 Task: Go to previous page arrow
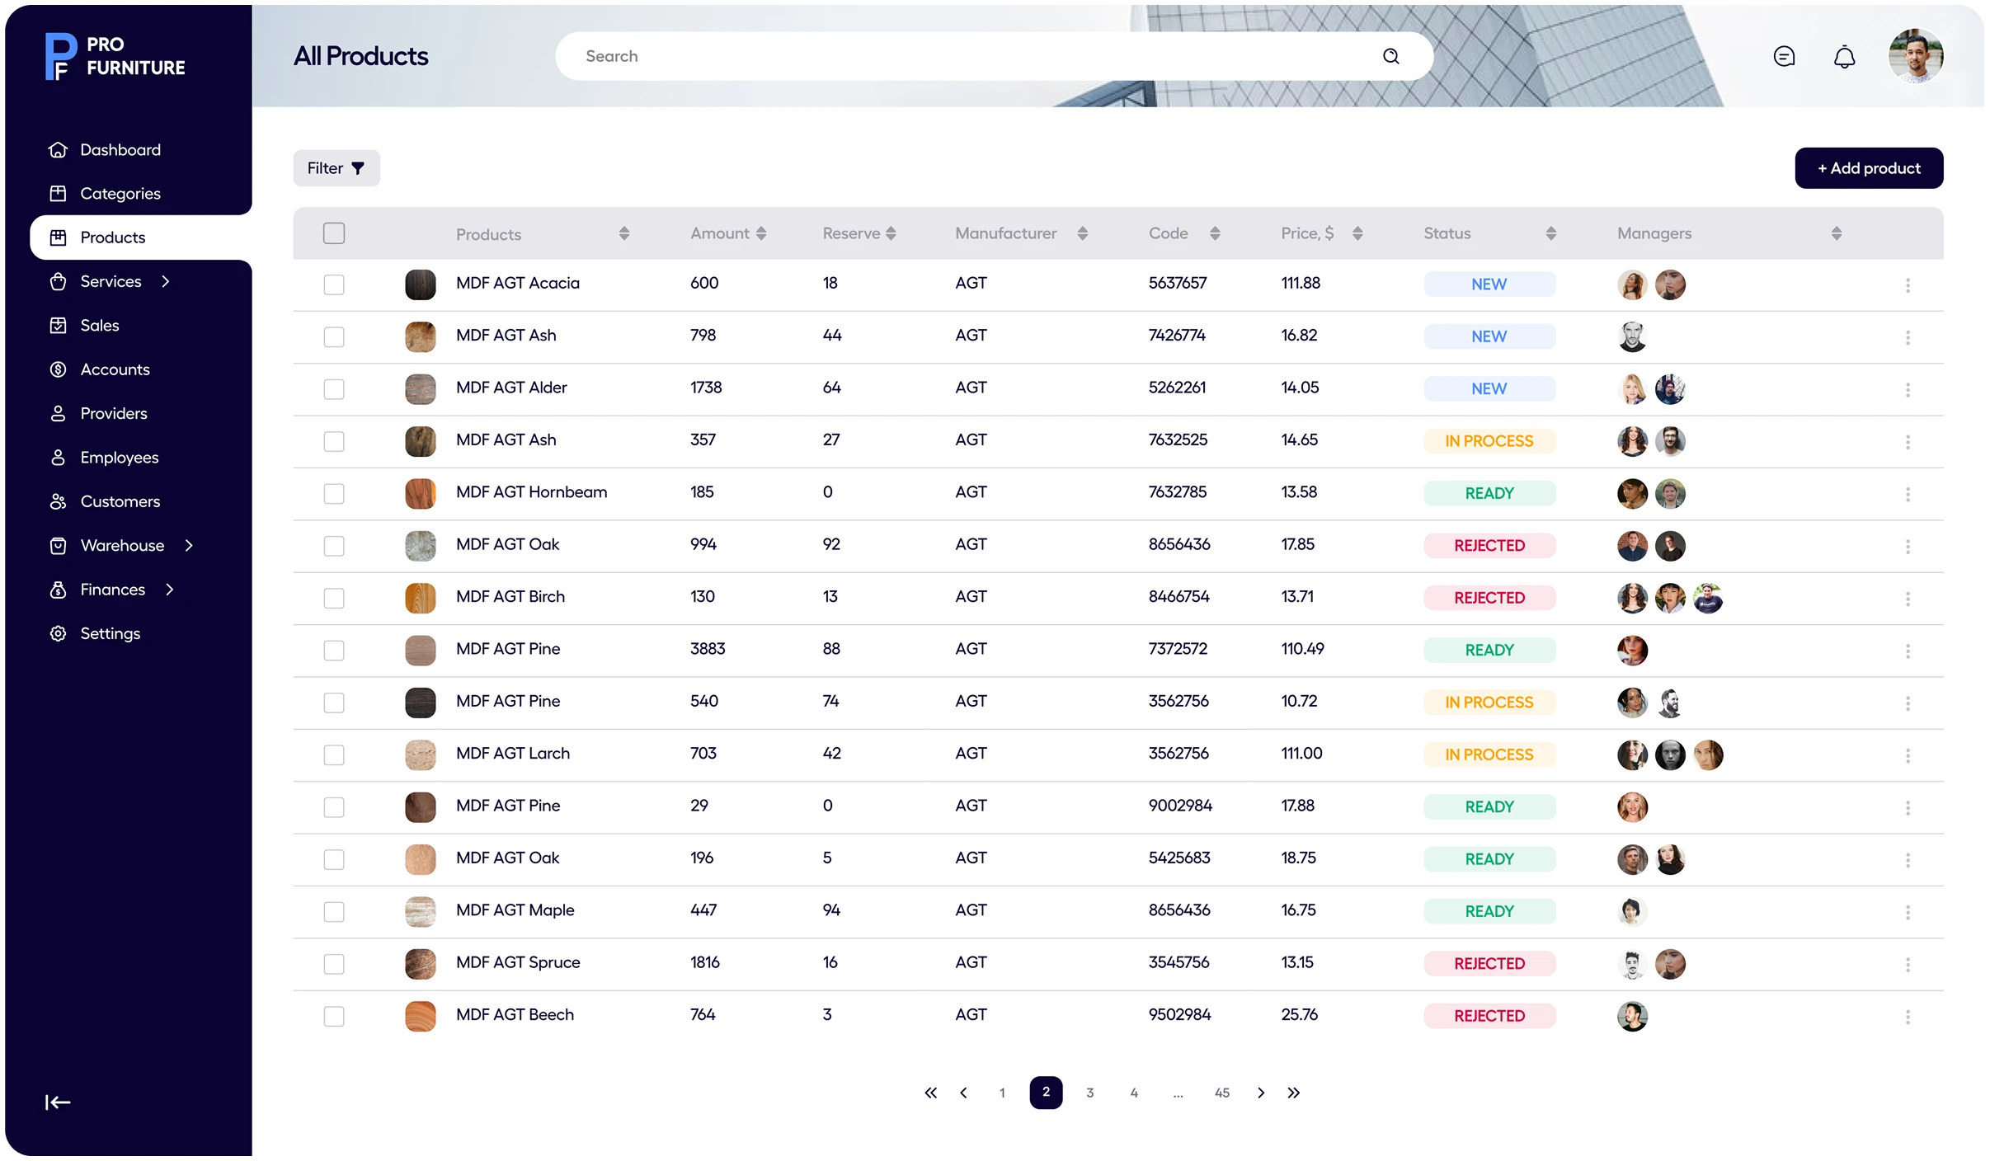(963, 1093)
